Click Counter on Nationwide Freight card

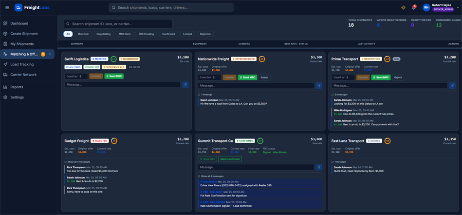[x=229, y=77]
